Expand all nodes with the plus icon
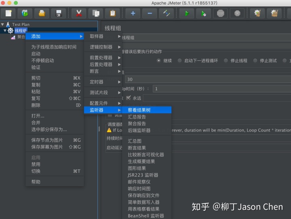291x219 pixels. pyautogui.click(x=133, y=13)
